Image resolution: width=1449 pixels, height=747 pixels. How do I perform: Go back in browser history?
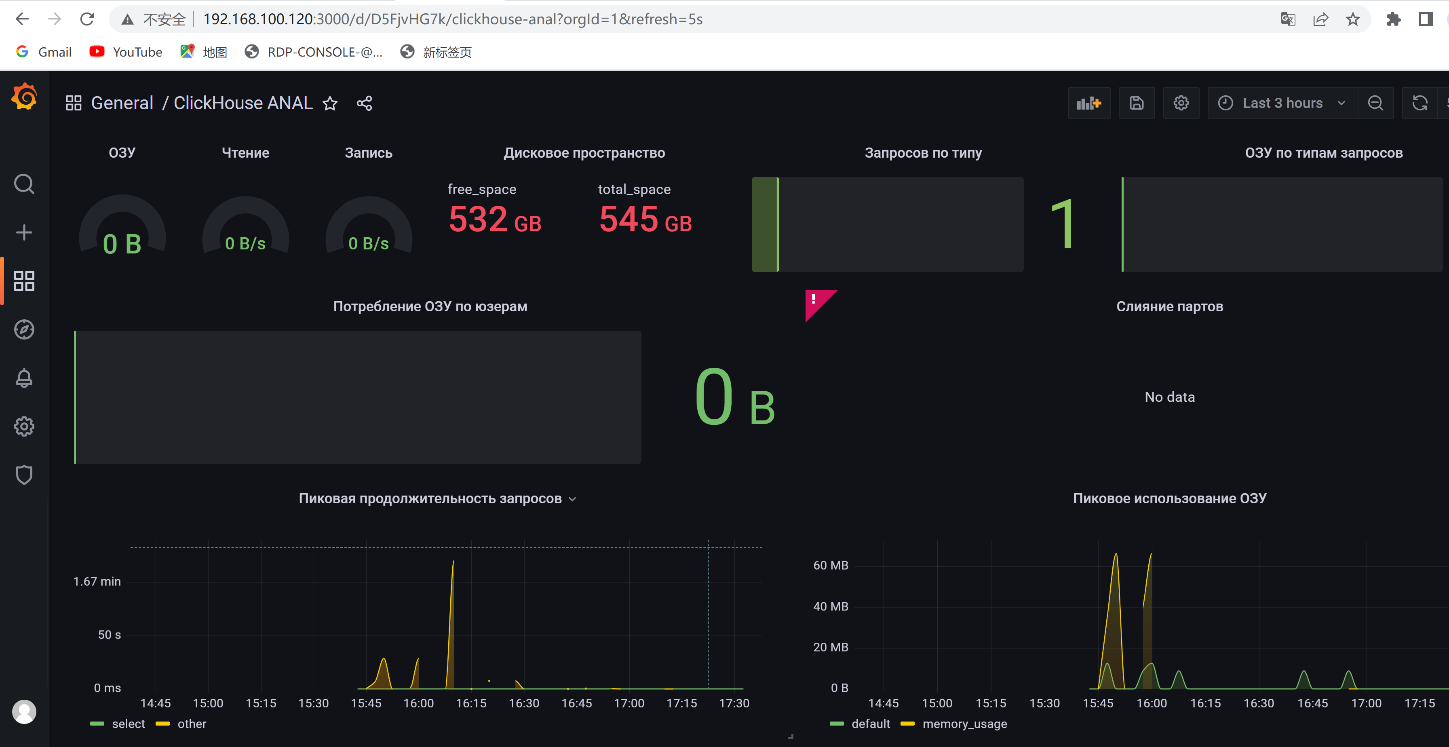tap(22, 19)
